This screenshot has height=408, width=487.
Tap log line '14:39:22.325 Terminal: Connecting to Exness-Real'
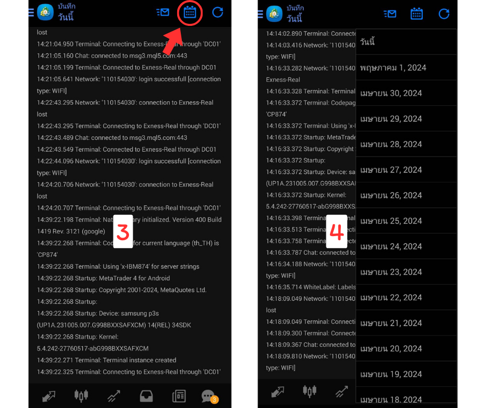click(128, 372)
